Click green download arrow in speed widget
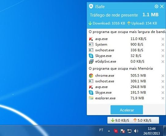Screen dimensions: 166x136 tap(113, 120)
